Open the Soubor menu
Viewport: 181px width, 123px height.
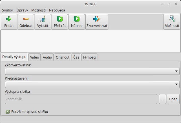[8, 10]
